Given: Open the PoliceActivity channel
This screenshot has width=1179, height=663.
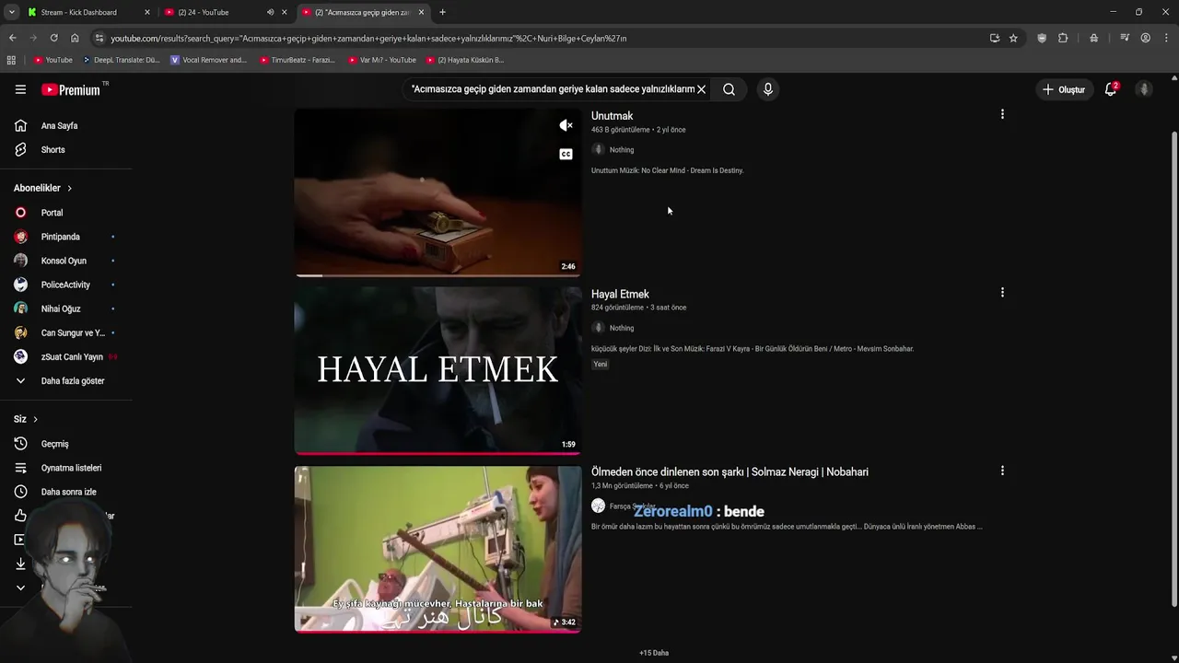Looking at the screenshot, I should [65, 285].
